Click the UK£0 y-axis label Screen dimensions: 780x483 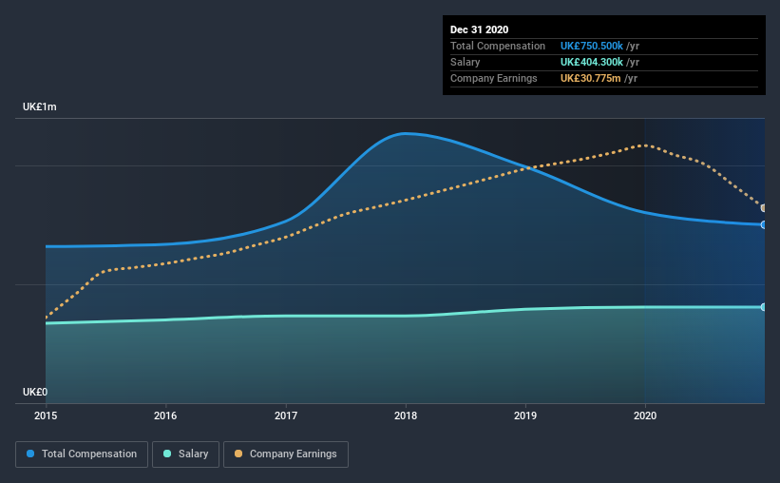coord(35,392)
